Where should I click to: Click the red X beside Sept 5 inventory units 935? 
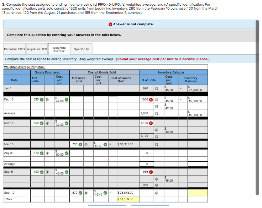151,172
